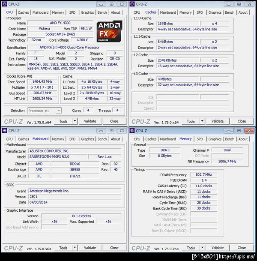This screenshot has height=261, width=257.
Task: Open Graphics tab in Memory window
Action: tap(215, 139)
